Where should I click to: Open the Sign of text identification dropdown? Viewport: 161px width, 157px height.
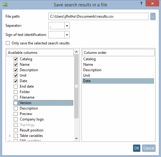coord(67,35)
